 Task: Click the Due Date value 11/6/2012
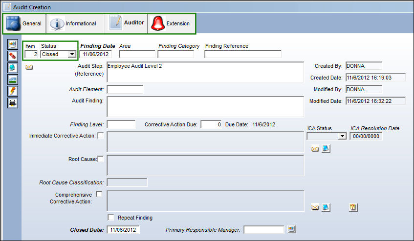point(263,124)
